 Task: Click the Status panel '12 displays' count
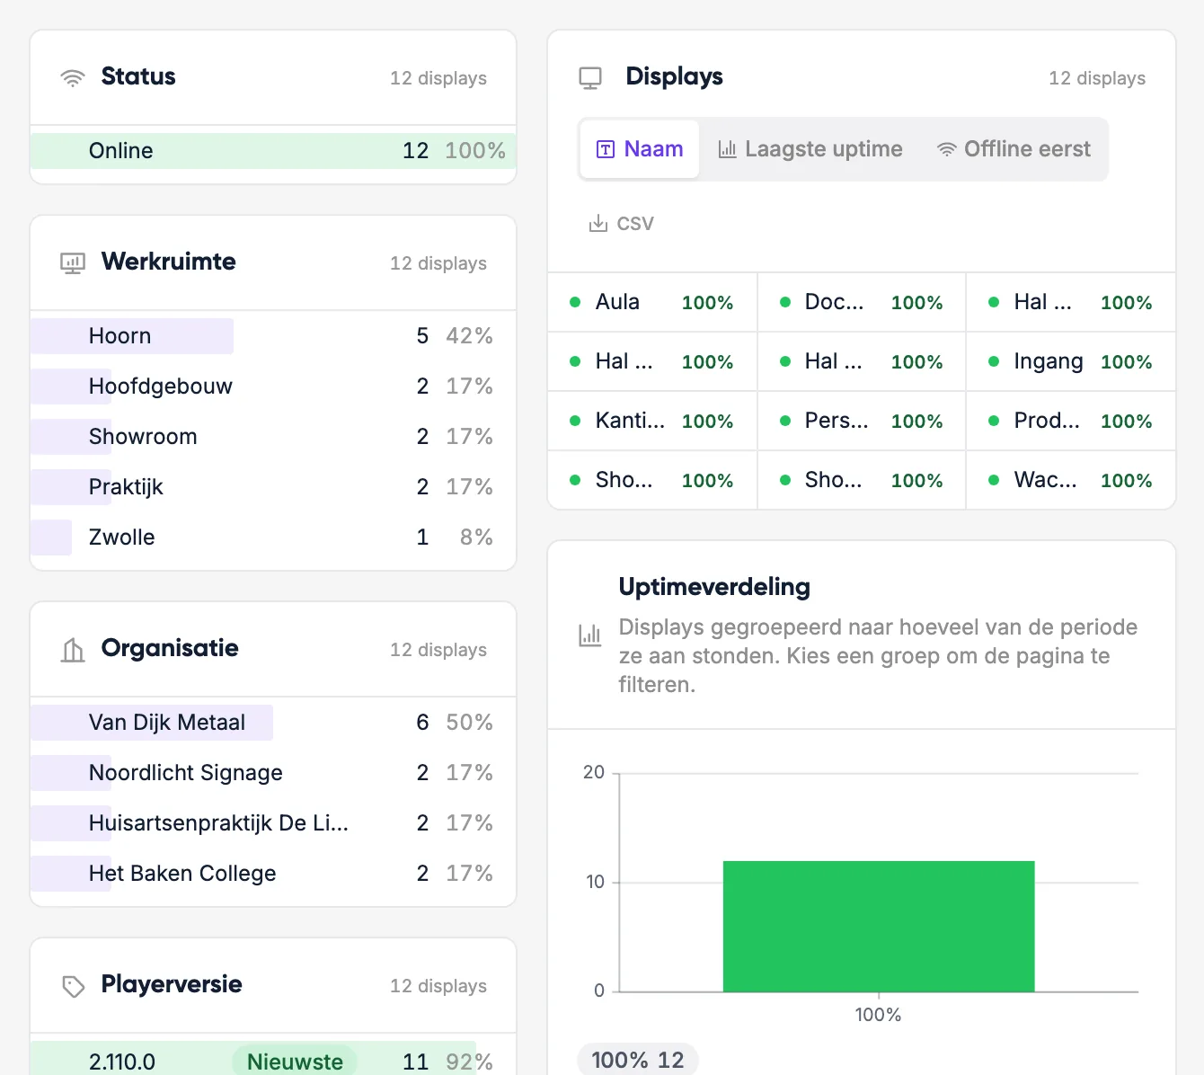tap(438, 78)
